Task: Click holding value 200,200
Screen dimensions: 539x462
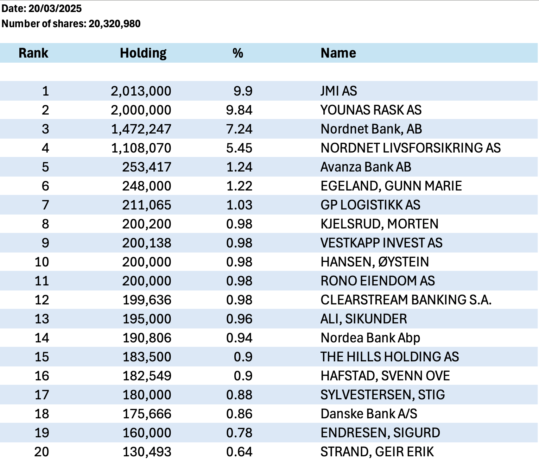Action: [147, 224]
